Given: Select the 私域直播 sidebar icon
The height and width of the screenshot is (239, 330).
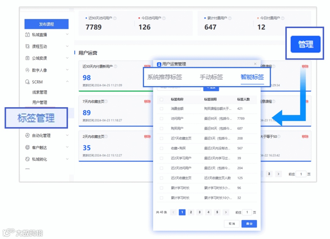Looking at the screenshot, I should (28, 35).
